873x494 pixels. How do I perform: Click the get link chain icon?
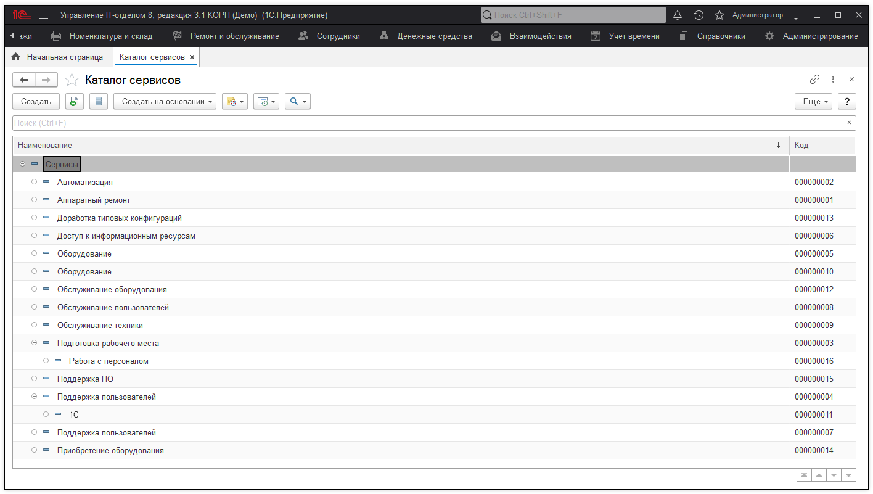pyautogui.click(x=814, y=80)
